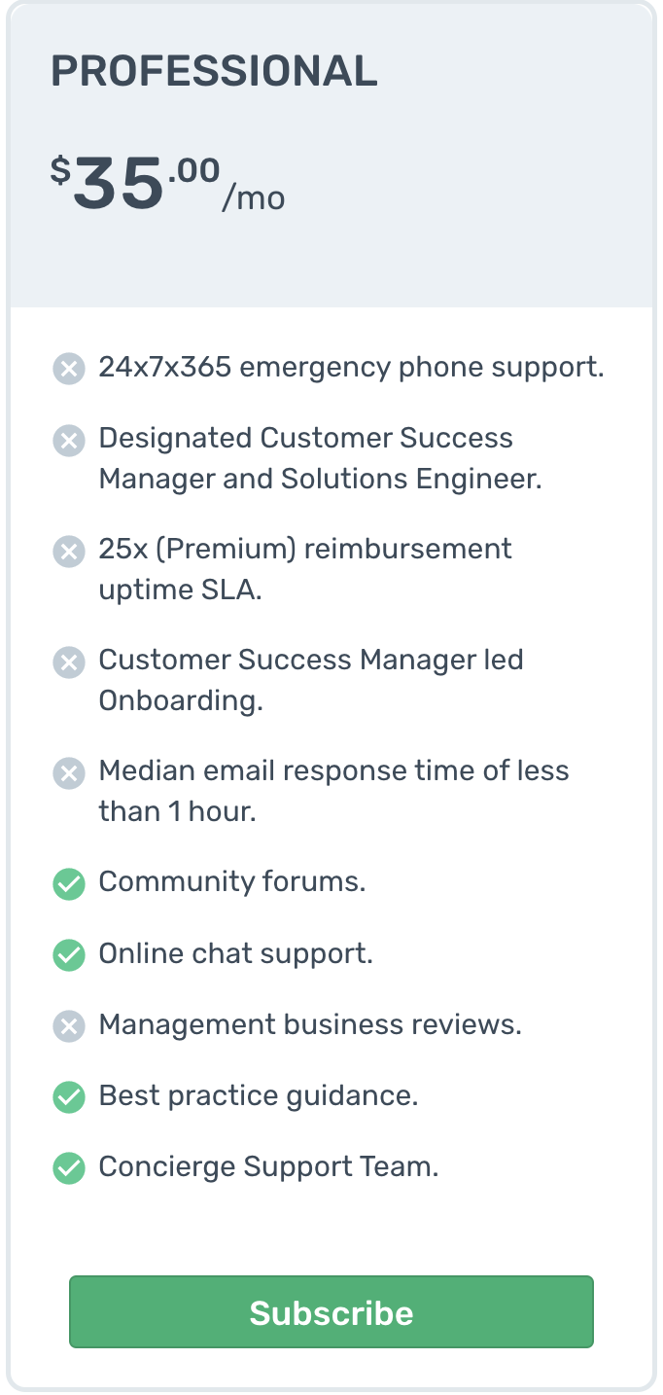
Task: Click the green checkmark next to Concierge Support Team
Action: (68, 1168)
